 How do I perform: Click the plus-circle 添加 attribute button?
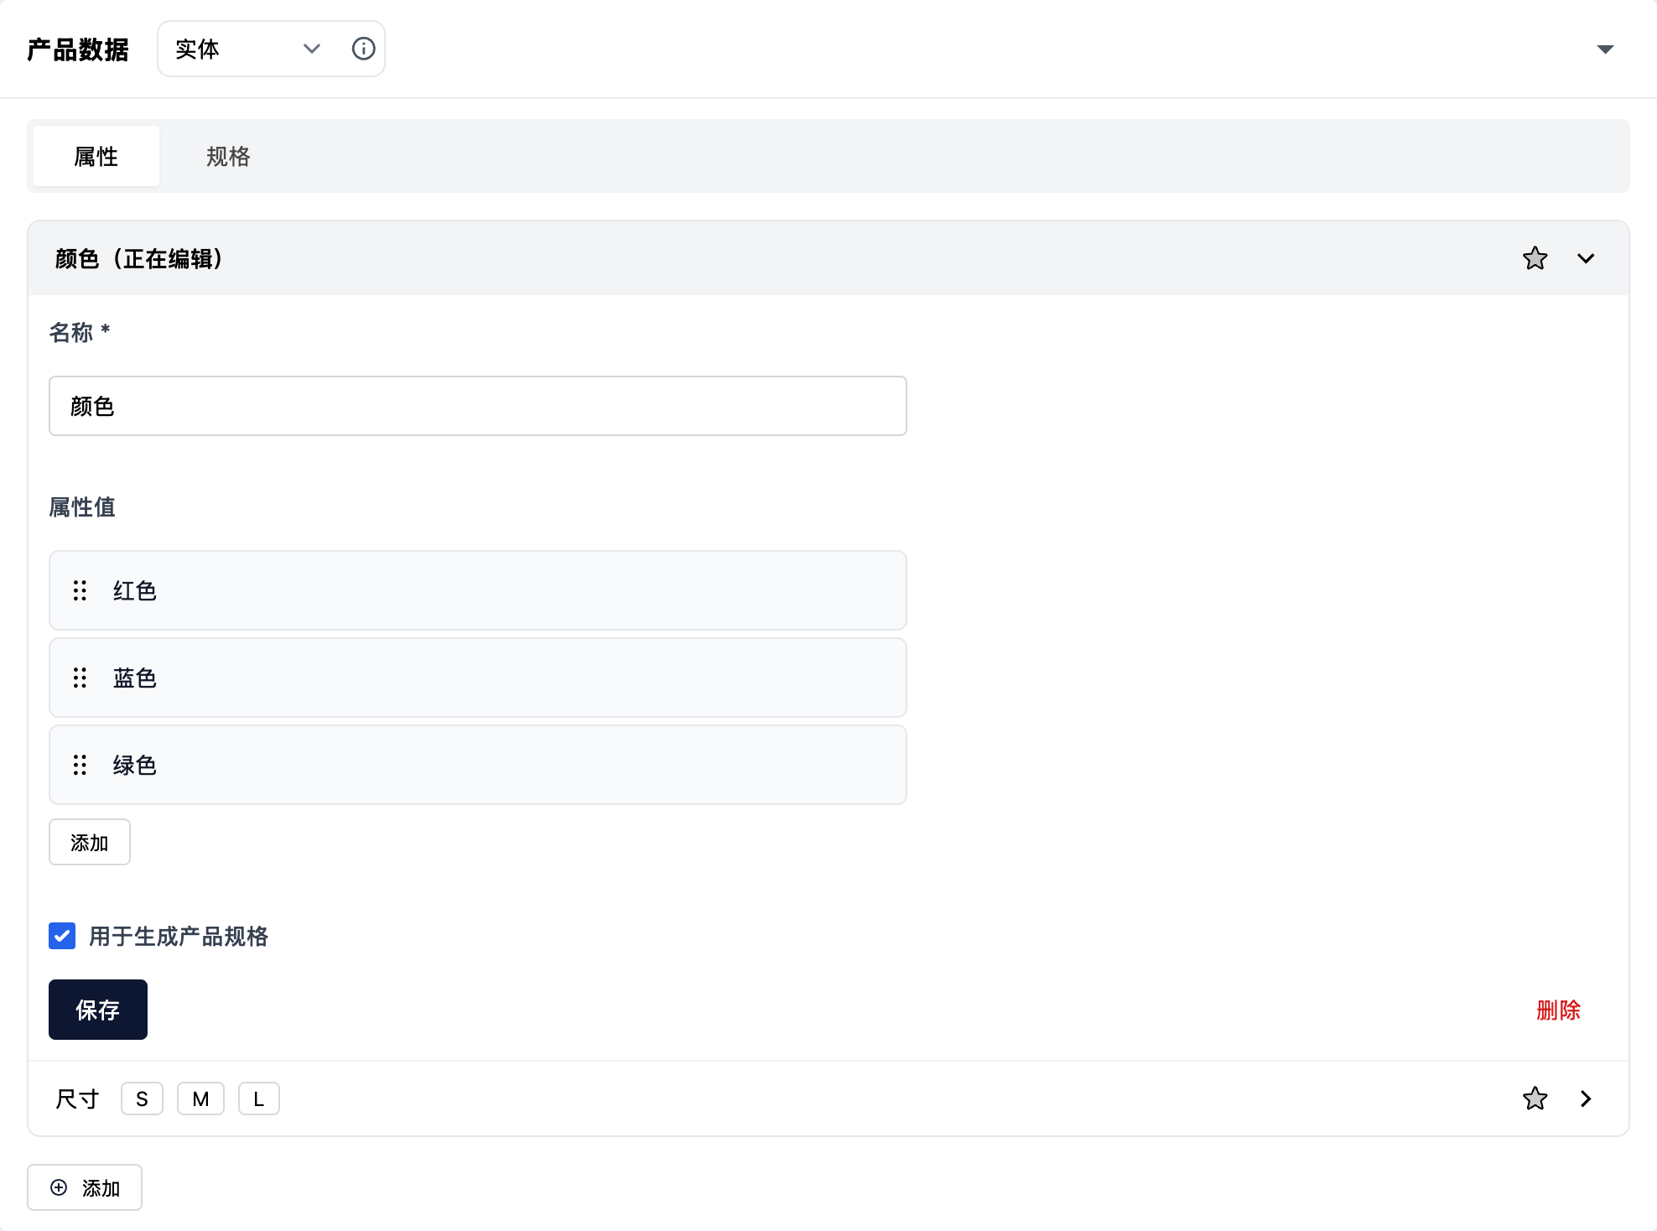point(85,1187)
